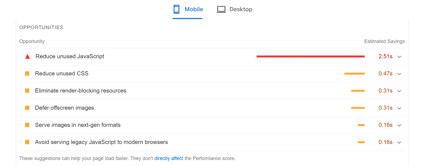438x166 pixels.
Task: Click the desktop laptop icon
Action: point(221,10)
